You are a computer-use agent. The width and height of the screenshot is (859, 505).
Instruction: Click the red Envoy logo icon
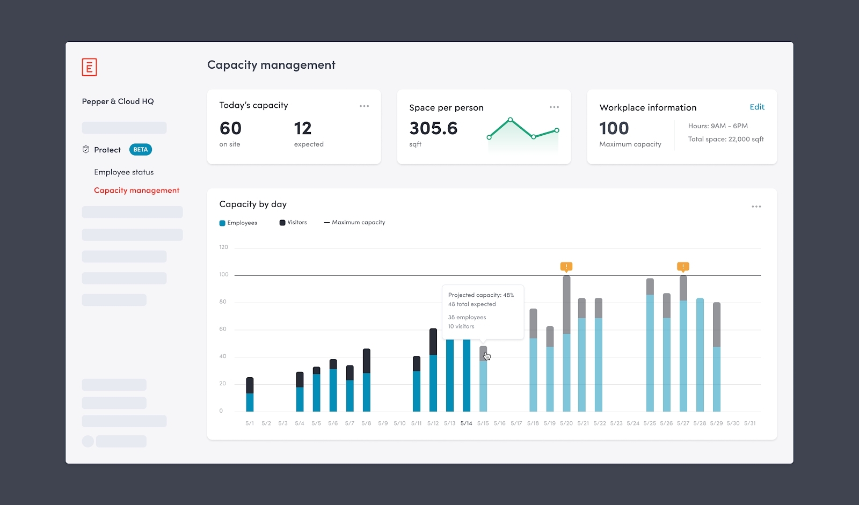pos(89,67)
